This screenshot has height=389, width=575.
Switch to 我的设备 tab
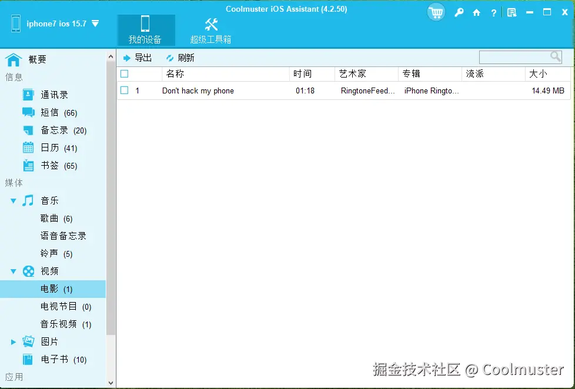coord(145,30)
